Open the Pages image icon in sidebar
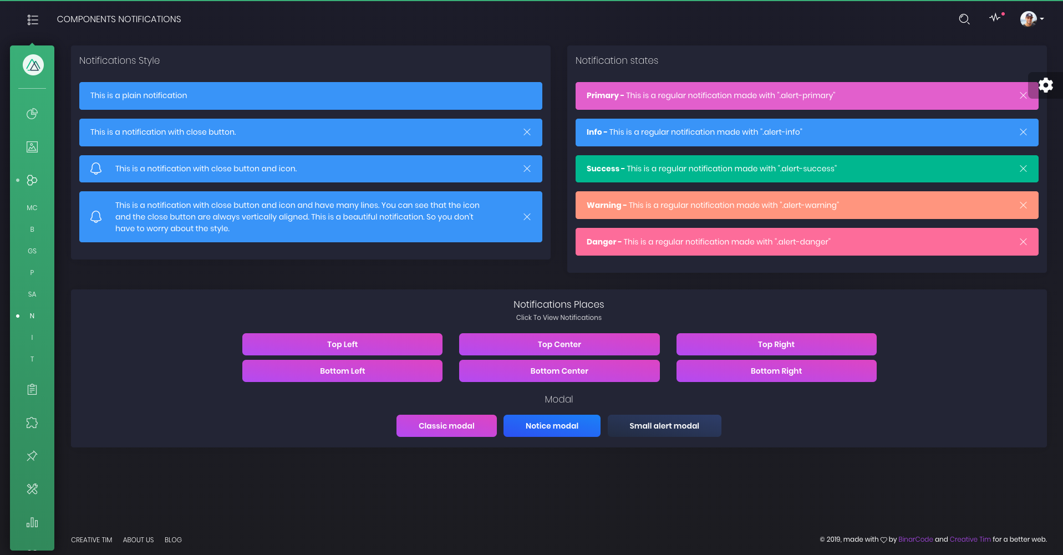The image size is (1063, 555). pyautogui.click(x=32, y=147)
